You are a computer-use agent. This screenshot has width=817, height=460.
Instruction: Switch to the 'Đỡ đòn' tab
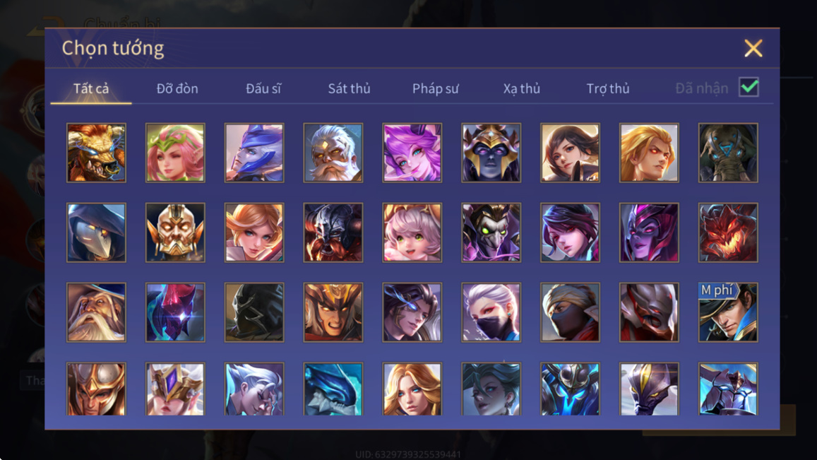[x=177, y=88]
